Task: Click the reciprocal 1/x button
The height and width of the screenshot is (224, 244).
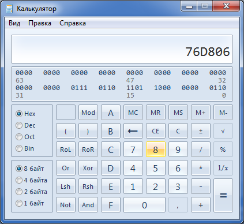Action: coord(223,168)
